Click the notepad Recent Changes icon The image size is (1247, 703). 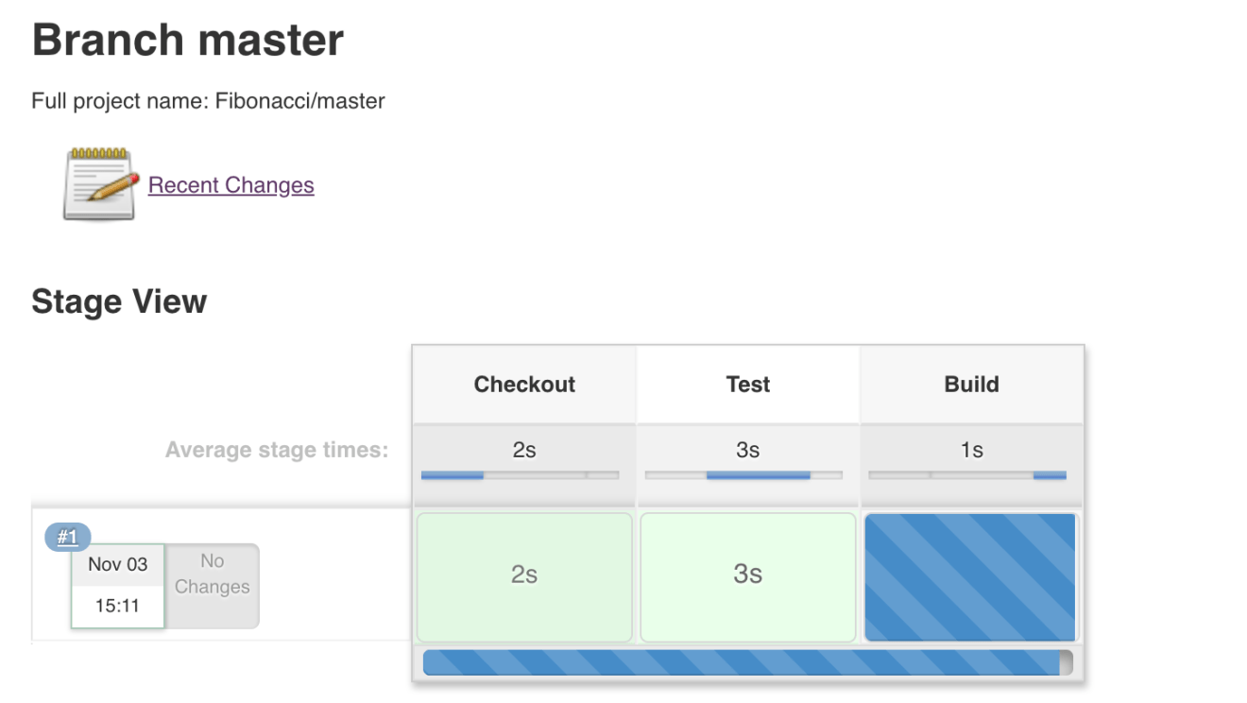click(99, 184)
